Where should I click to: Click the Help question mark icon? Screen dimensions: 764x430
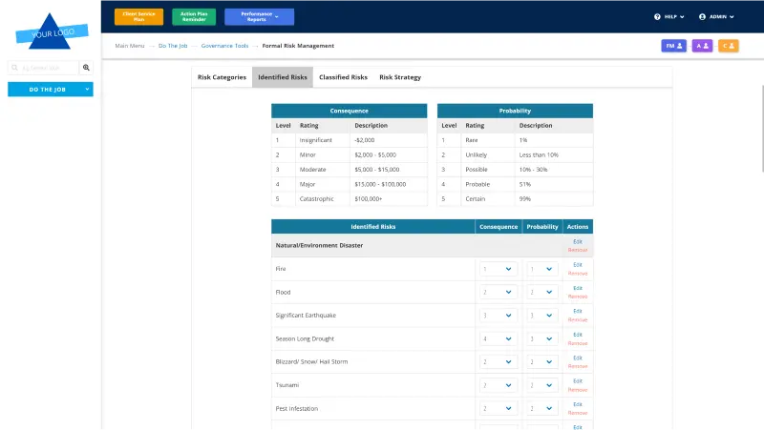(x=657, y=16)
